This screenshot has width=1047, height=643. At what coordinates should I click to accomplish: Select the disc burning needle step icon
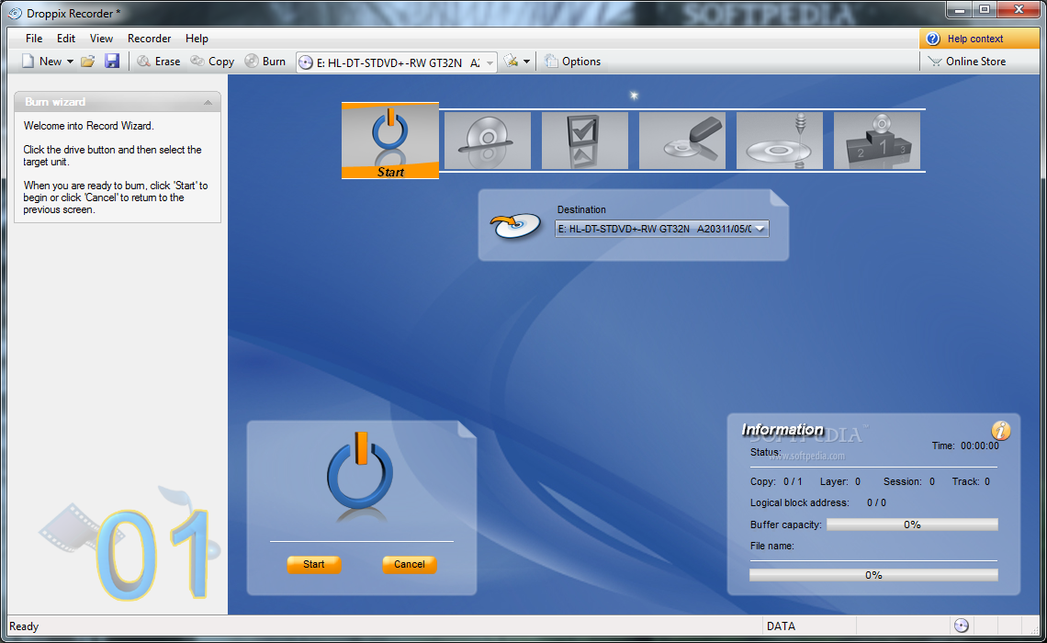(x=780, y=141)
